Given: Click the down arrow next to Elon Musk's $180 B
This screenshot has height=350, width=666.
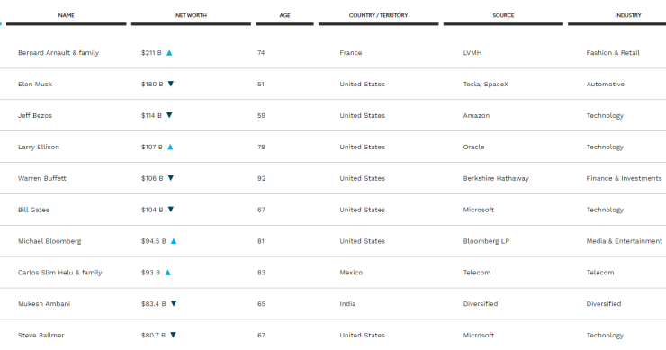Looking at the screenshot, I should click(171, 84).
